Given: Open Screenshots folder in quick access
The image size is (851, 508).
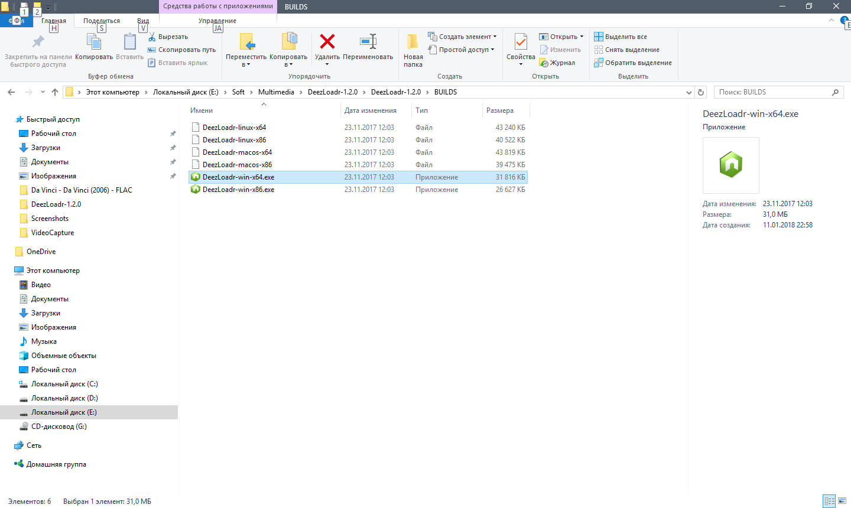Looking at the screenshot, I should [x=50, y=219].
